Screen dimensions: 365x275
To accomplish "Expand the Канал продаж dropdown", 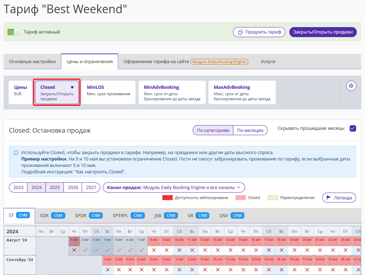I will coord(174,188).
